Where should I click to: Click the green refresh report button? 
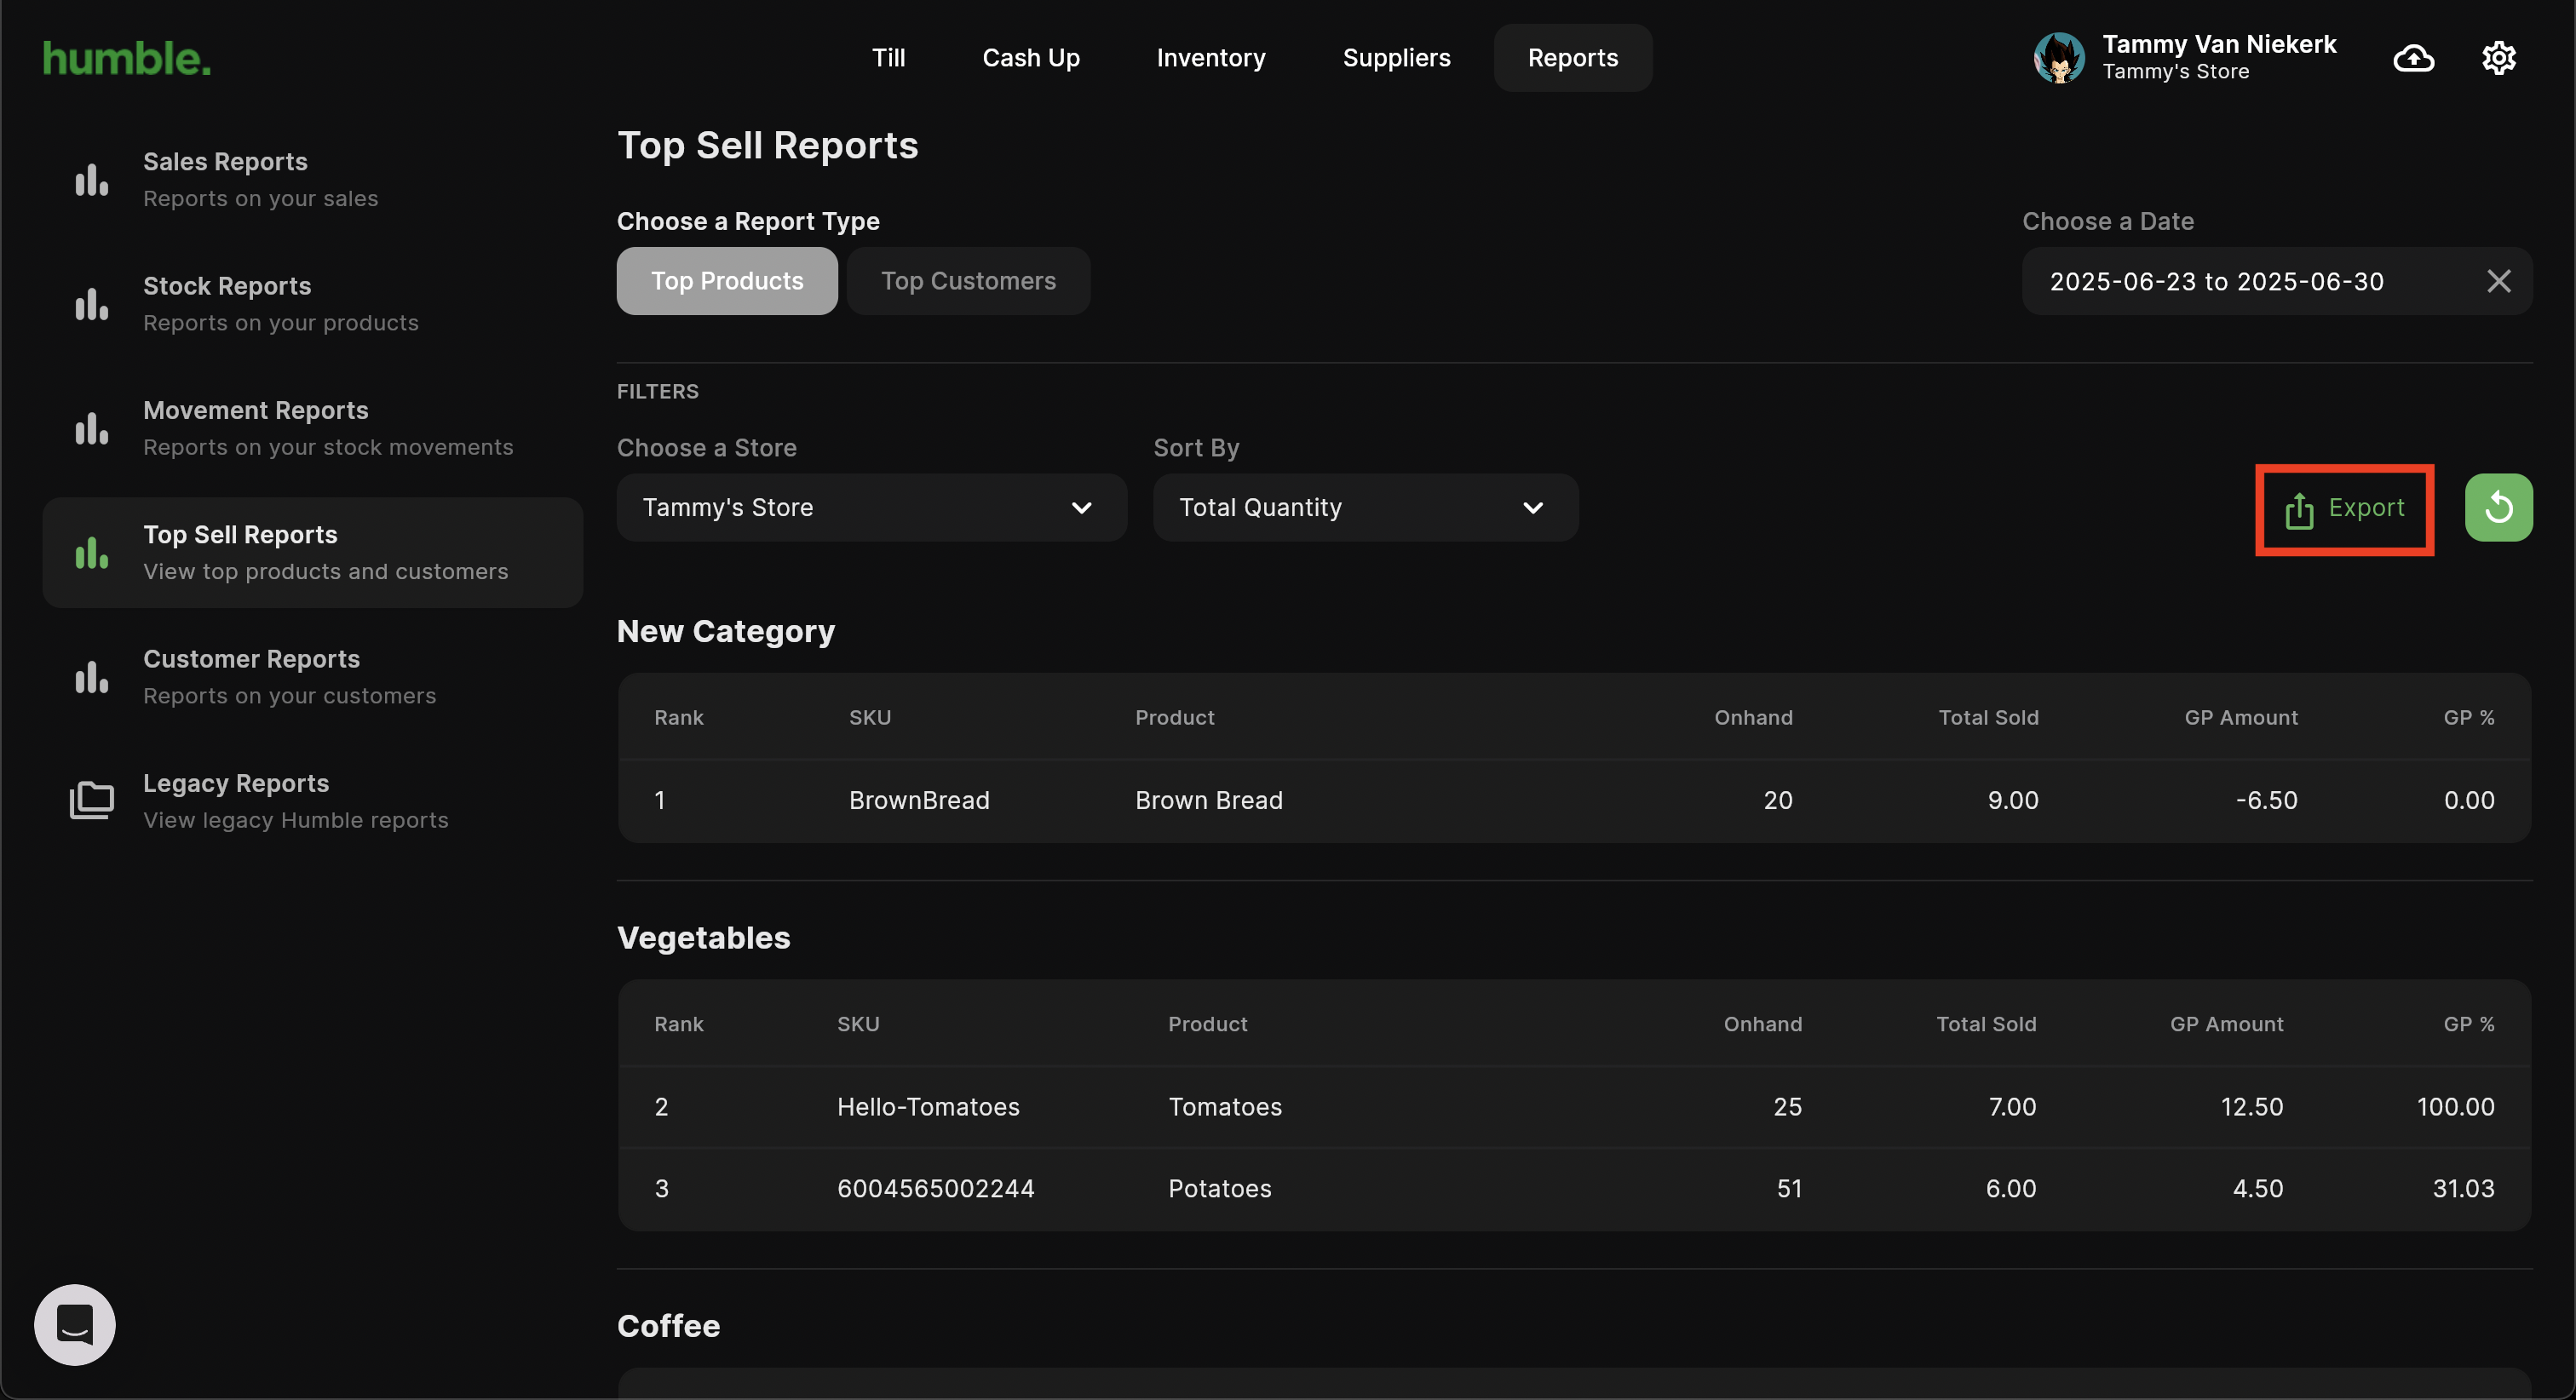[x=2498, y=507]
